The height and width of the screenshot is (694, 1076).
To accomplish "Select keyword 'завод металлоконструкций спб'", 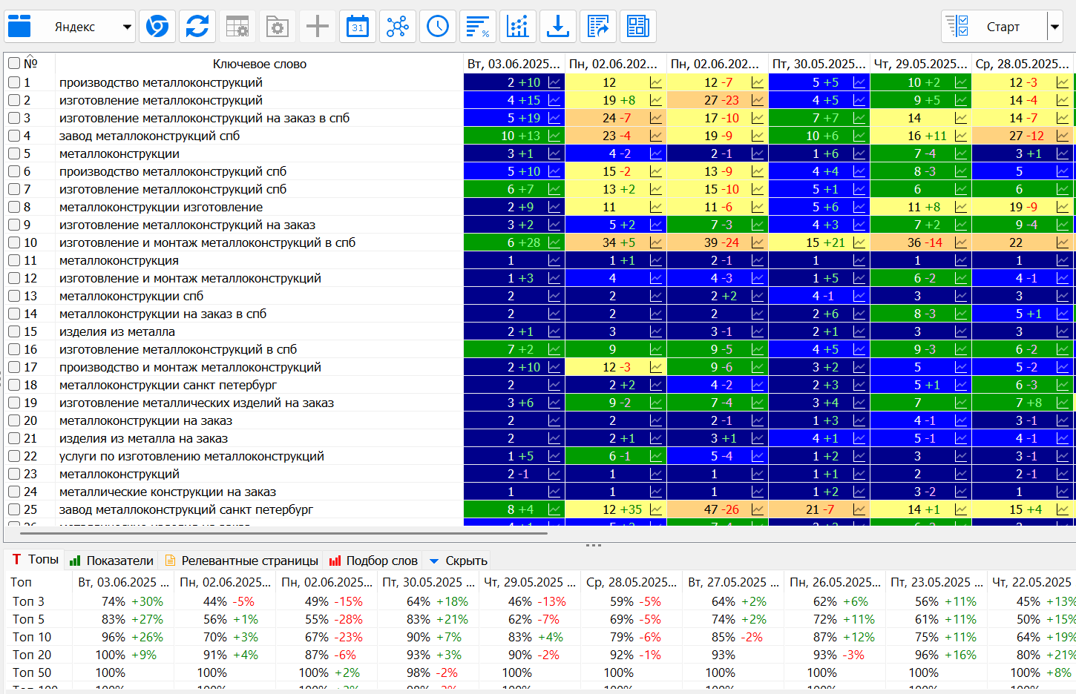I will pyautogui.click(x=150, y=136).
